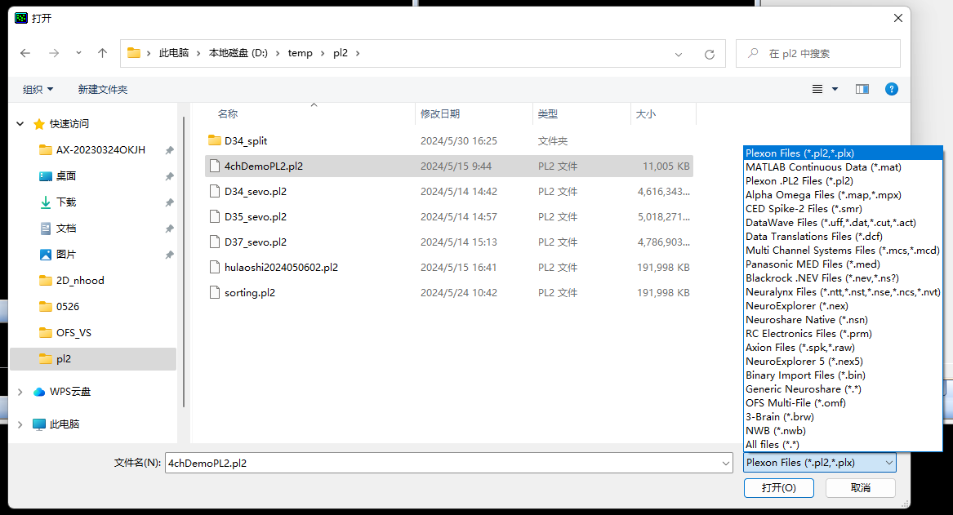Choose 3-Brain (*.brw) filter
The image size is (953, 515).
843,417
